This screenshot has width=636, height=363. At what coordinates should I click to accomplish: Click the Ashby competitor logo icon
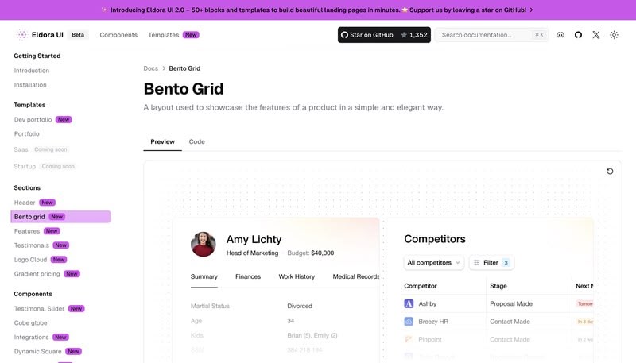409,303
